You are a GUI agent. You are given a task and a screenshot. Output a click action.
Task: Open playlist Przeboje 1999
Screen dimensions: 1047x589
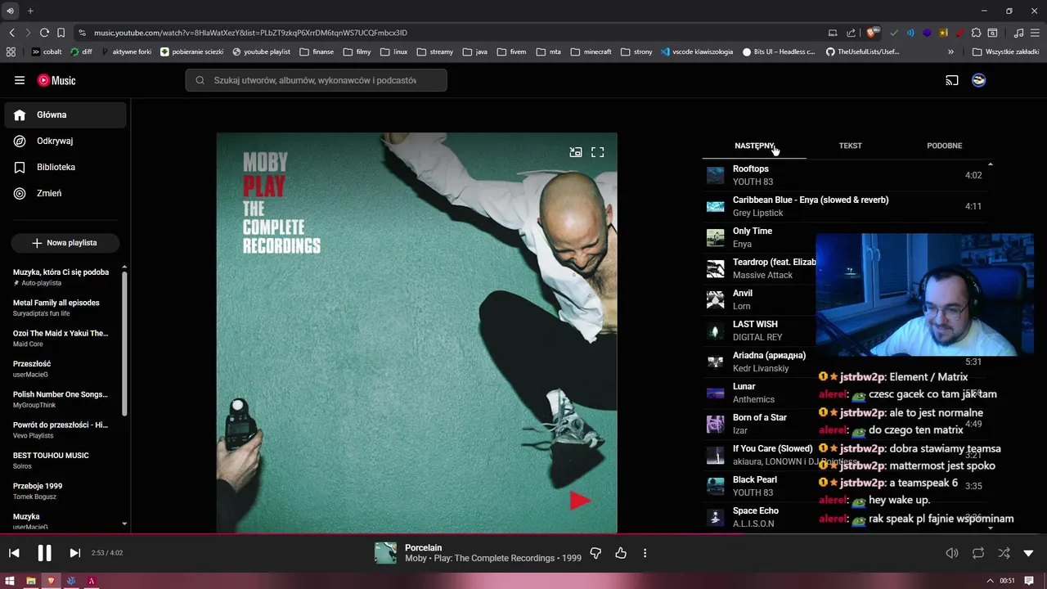click(x=61, y=491)
